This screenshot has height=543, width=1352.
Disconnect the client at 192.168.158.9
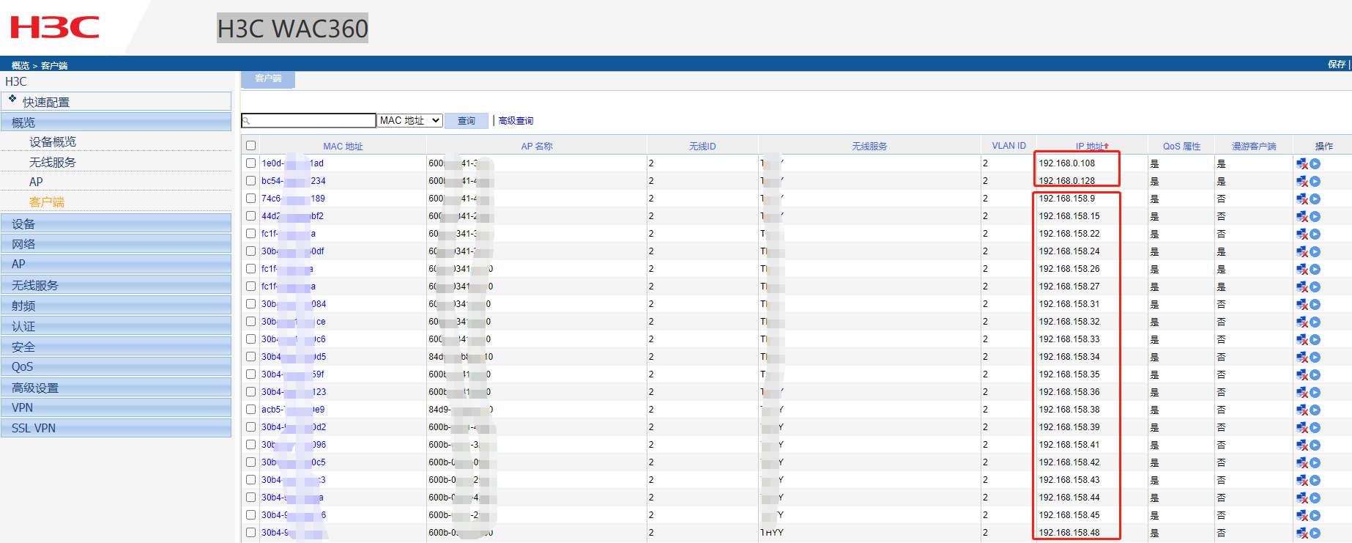[x=1301, y=199]
